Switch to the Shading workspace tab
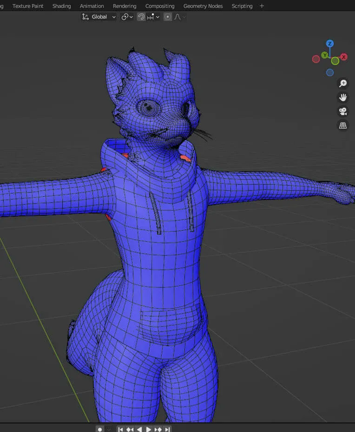Viewport: 355px width, 432px height. click(x=61, y=6)
